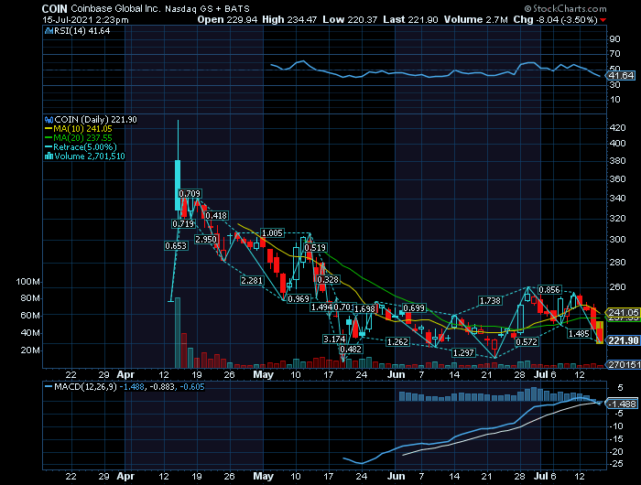Click the High 234.47 value
This screenshot has height=485, width=641.
click(289, 19)
